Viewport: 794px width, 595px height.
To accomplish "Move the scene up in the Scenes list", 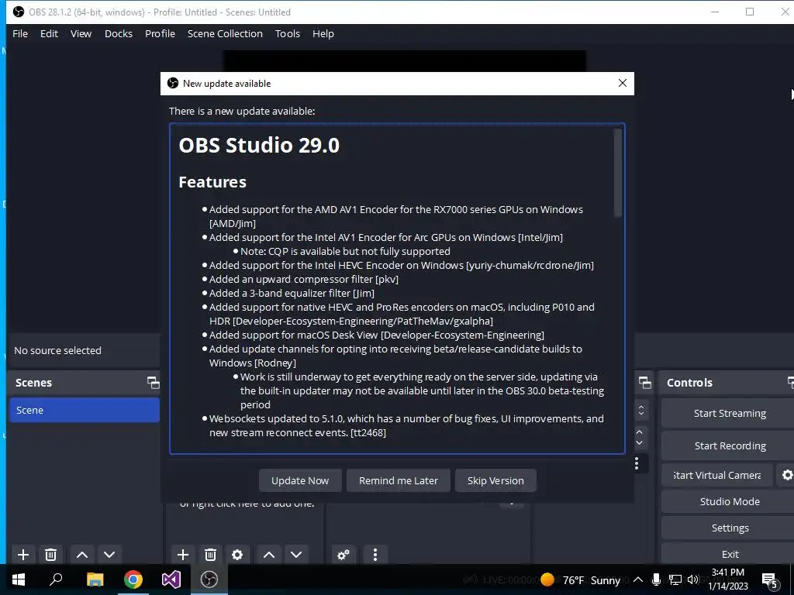I will 82,555.
